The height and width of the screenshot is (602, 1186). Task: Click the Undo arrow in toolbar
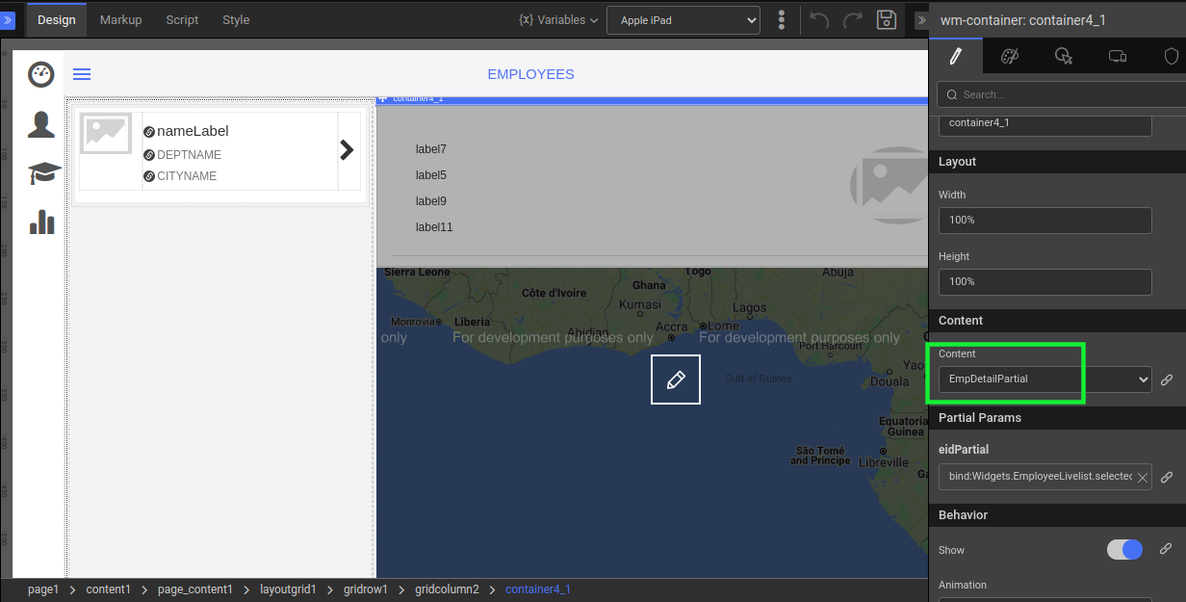tap(819, 20)
